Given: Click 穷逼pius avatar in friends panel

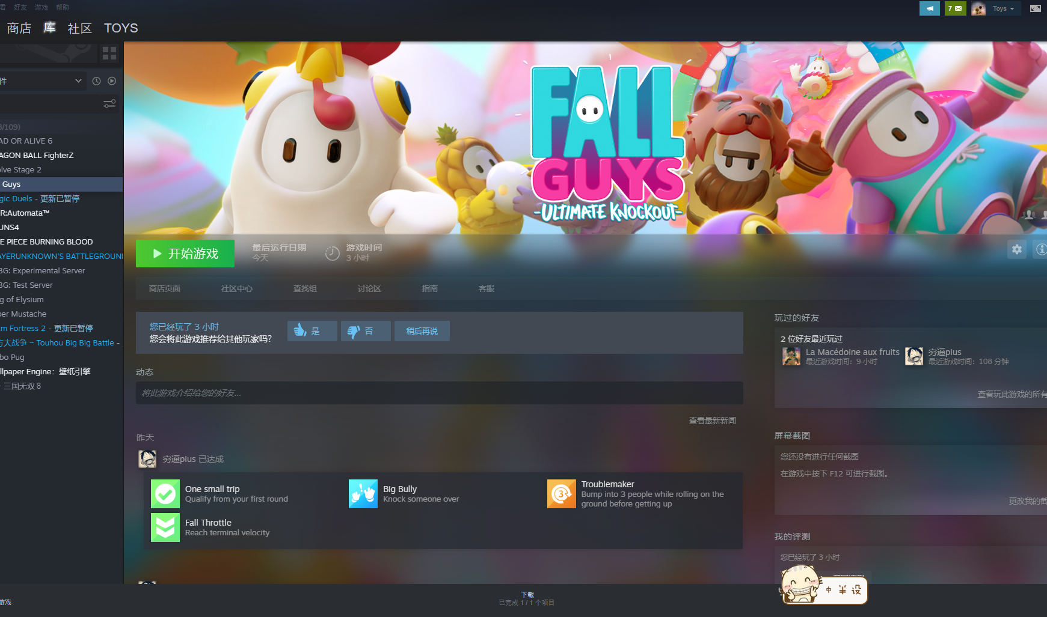Looking at the screenshot, I should [914, 356].
